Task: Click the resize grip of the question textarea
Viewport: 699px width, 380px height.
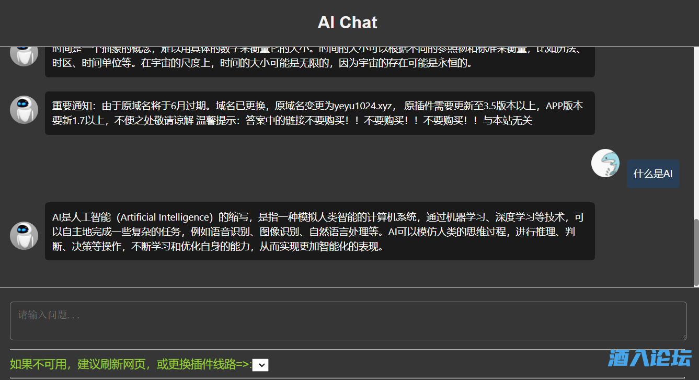Action: pyautogui.click(x=683, y=337)
